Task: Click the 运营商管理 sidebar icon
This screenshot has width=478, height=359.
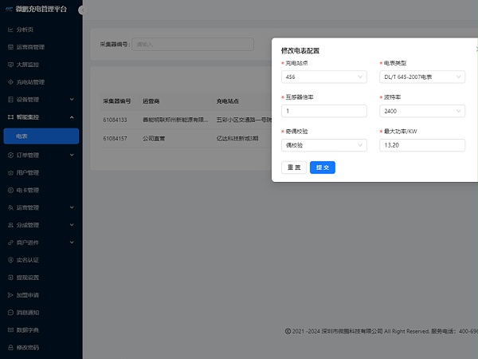Action: [x=10, y=47]
